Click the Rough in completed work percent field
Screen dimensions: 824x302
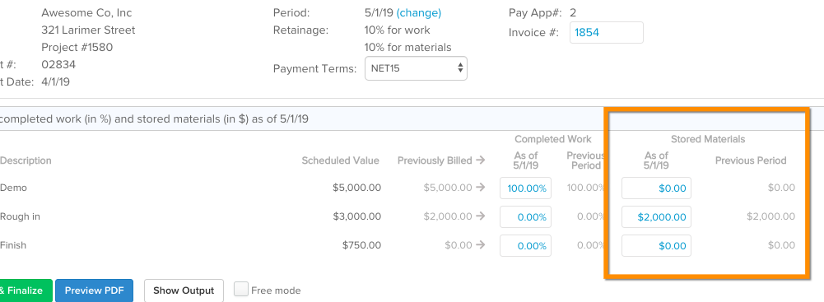[525, 217]
